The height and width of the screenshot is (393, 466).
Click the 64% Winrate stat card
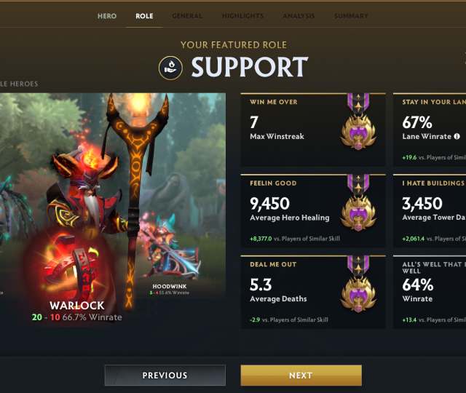pos(430,293)
